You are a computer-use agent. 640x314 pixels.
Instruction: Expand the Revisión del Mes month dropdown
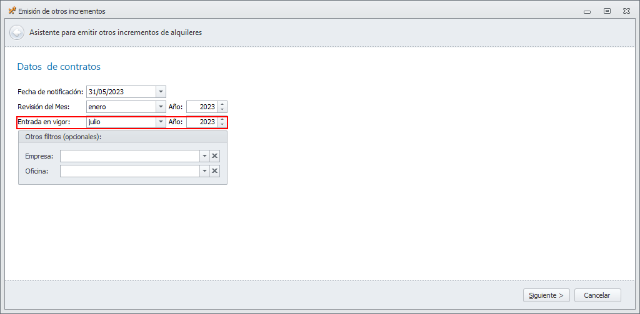(x=161, y=107)
